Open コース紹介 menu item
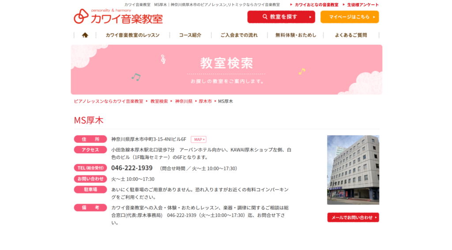Image resolution: width=452 pixels, height=250 pixels. coord(190,35)
